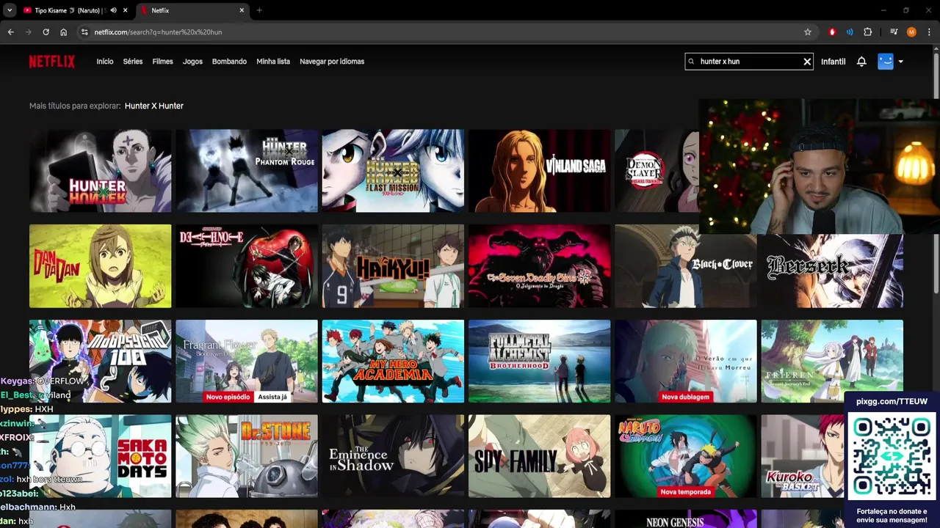Open the 'Nova dublagem' summer anime thumbnail
The width and height of the screenshot is (940, 528).
[x=685, y=361]
